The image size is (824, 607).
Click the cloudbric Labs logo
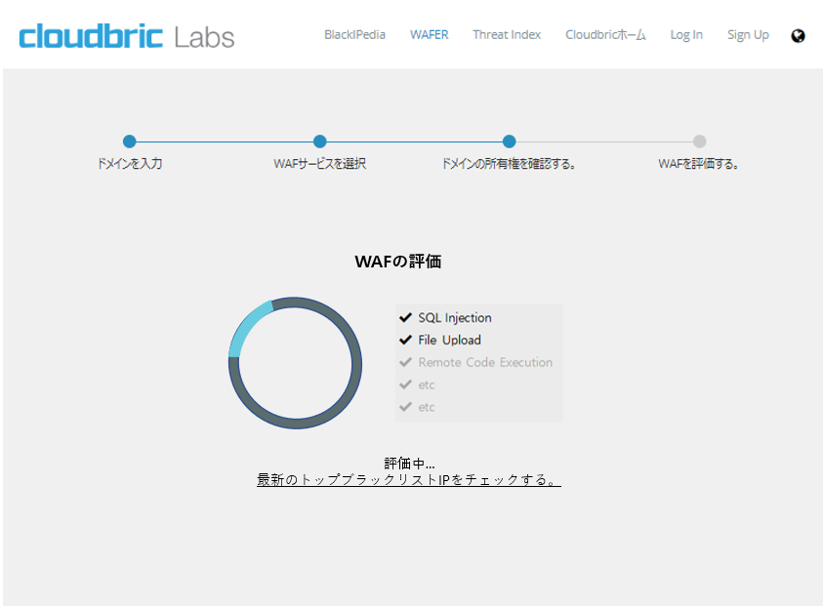tap(127, 36)
